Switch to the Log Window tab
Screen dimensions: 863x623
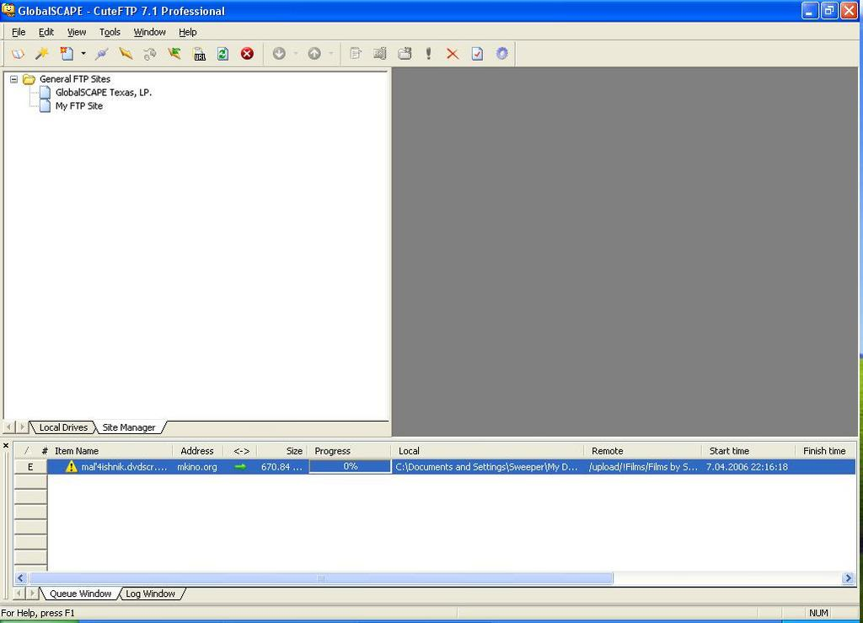pos(150,593)
